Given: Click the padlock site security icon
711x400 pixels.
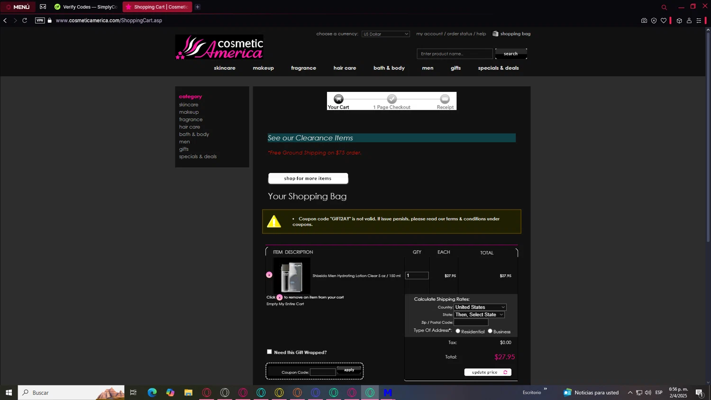Looking at the screenshot, I should click(x=50, y=20).
